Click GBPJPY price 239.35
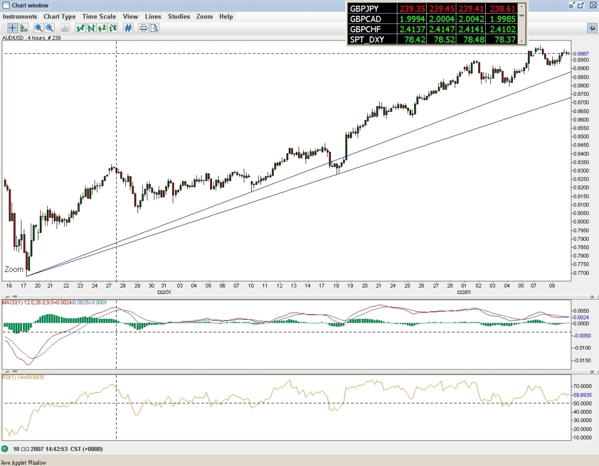Viewport: 599px width, 466px height. (412, 9)
